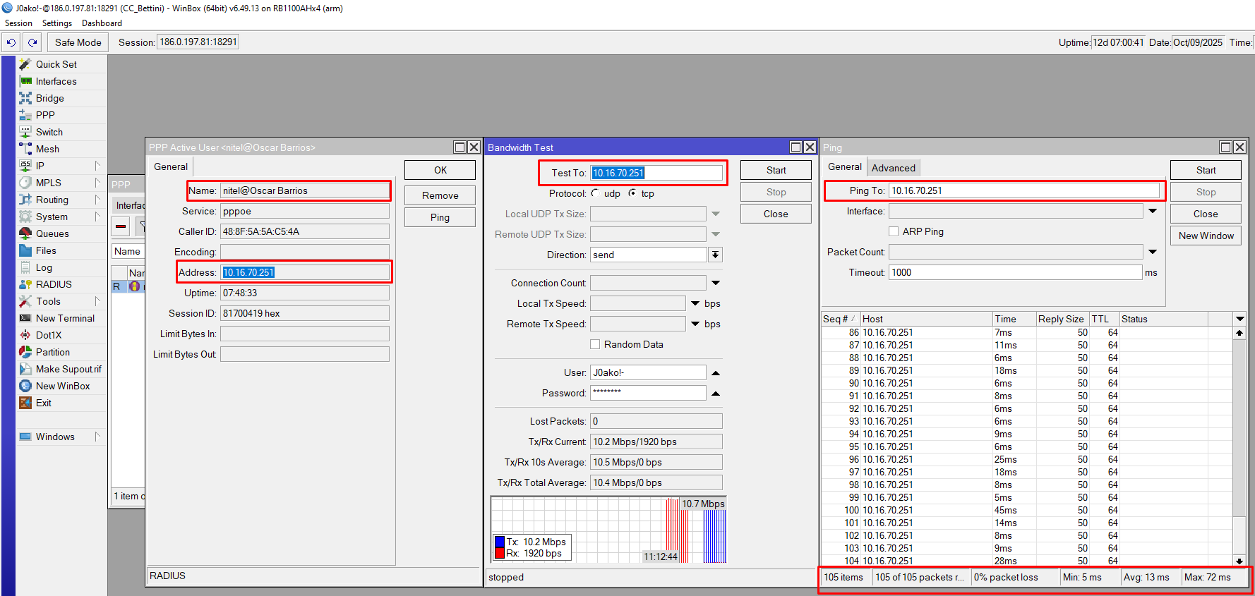The image size is (1255, 596).
Task: Open the Direction dropdown in Bandwidth Test
Action: coord(715,255)
